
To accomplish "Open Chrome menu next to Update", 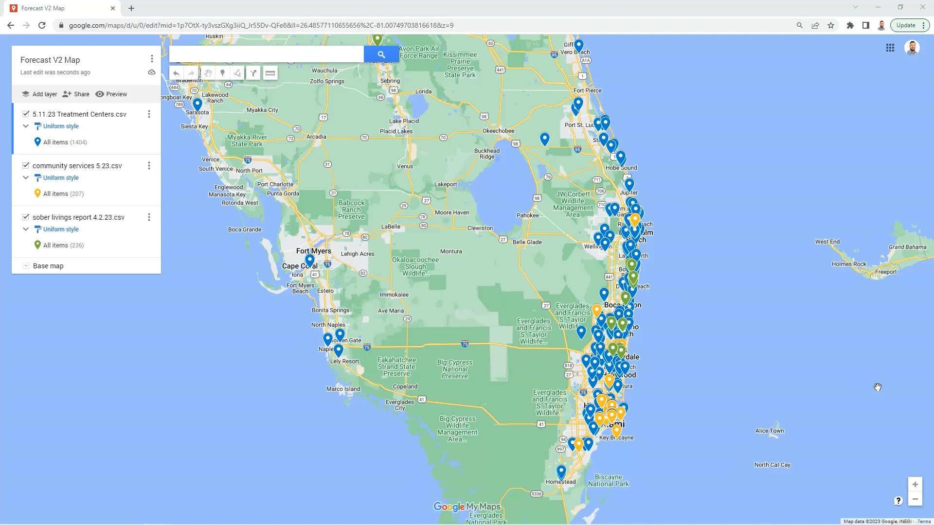I will coord(923,25).
